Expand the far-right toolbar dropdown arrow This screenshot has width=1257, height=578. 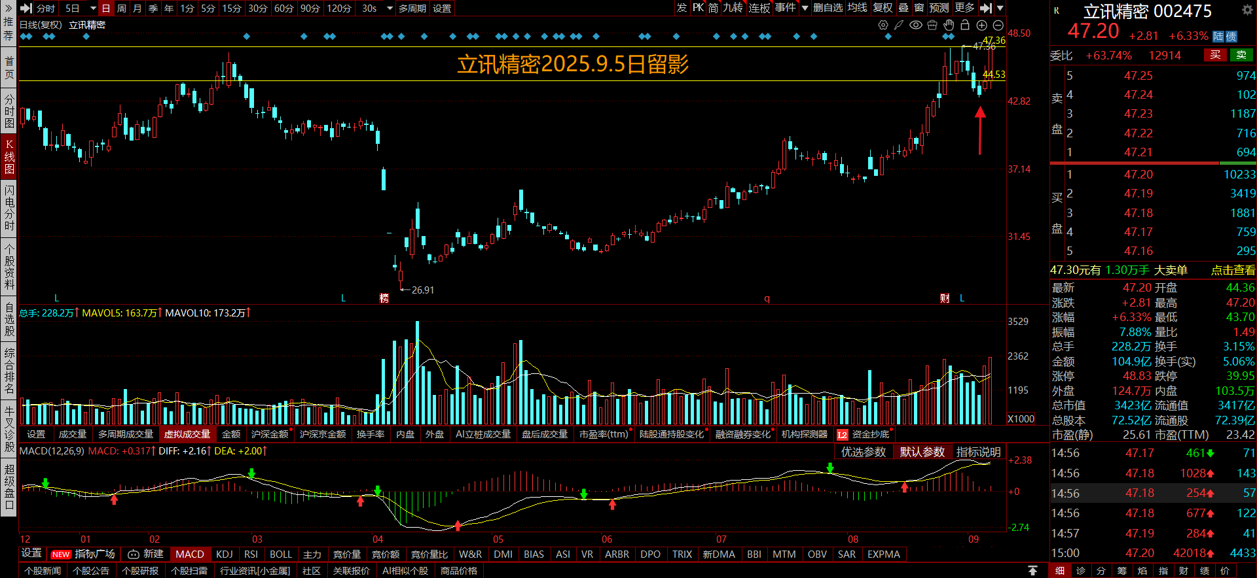click(x=1000, y=8)
